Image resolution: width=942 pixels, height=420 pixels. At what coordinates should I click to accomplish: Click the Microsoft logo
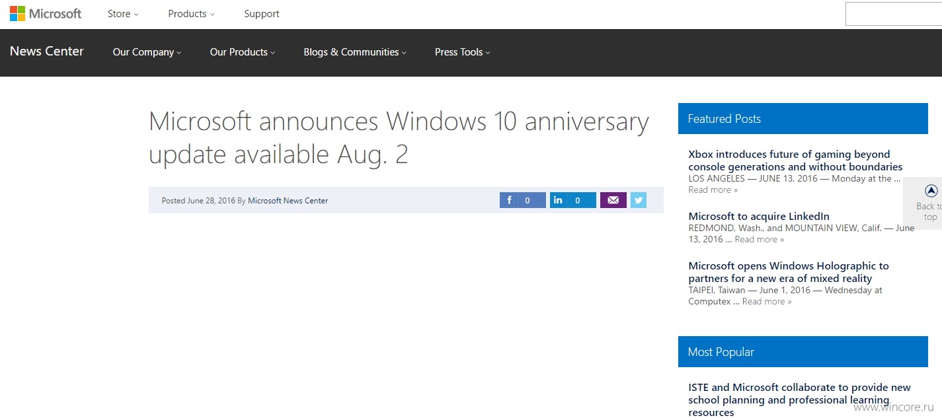pyautogui.click(x=46, y=14)
